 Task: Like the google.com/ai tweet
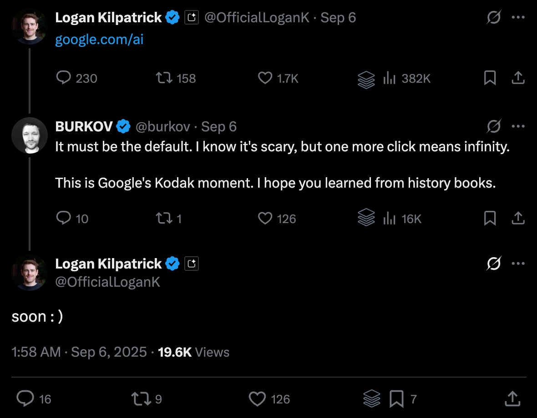265,78
